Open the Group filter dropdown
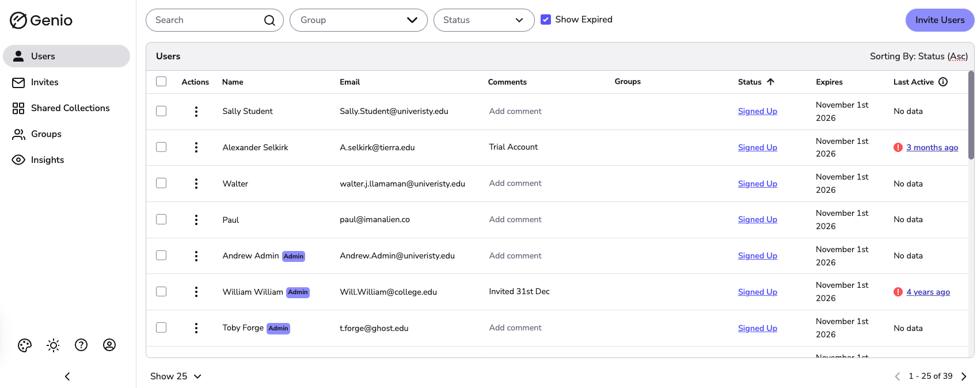The image size is (977, 388). click(359, 20)
